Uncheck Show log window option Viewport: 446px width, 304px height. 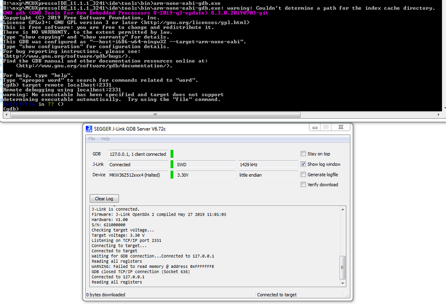tap(303, 164)
